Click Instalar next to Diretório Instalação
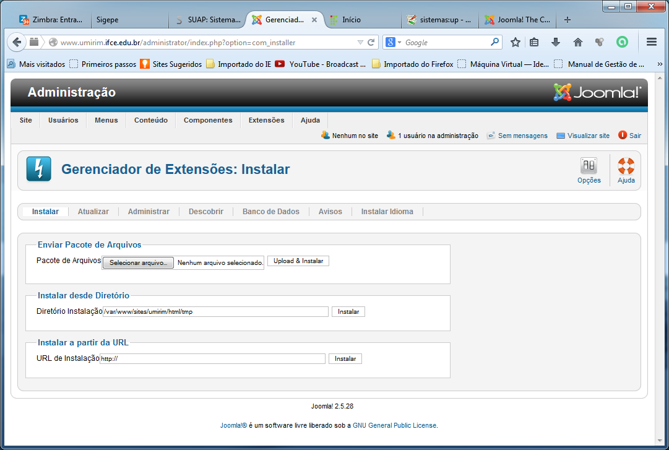Image resolution: width=669 pixels, height=450 pixels. [348, 312]
